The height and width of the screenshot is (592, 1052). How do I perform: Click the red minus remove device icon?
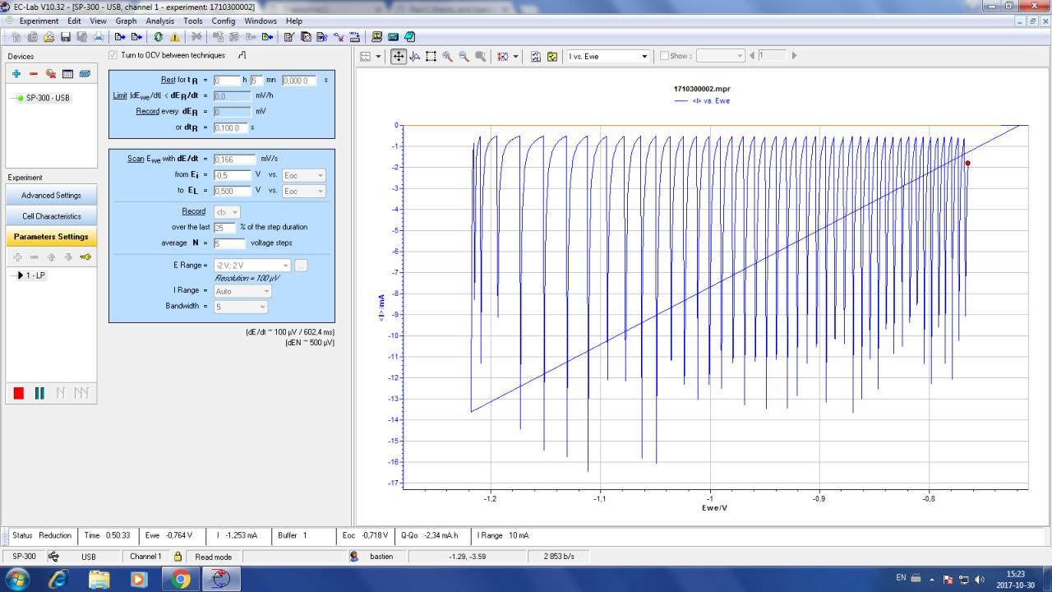(34, 74)
